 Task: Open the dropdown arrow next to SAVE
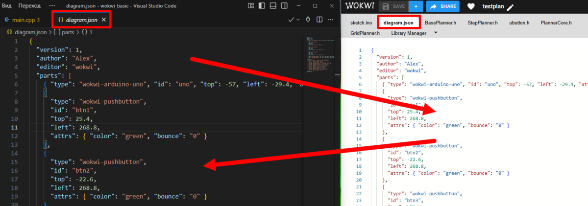point(416,6)
